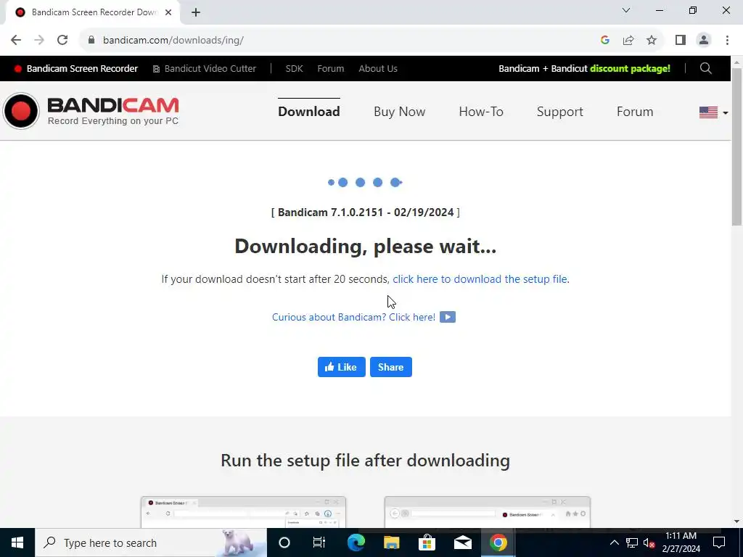Select the Download nav tab

tap(309, 111)
